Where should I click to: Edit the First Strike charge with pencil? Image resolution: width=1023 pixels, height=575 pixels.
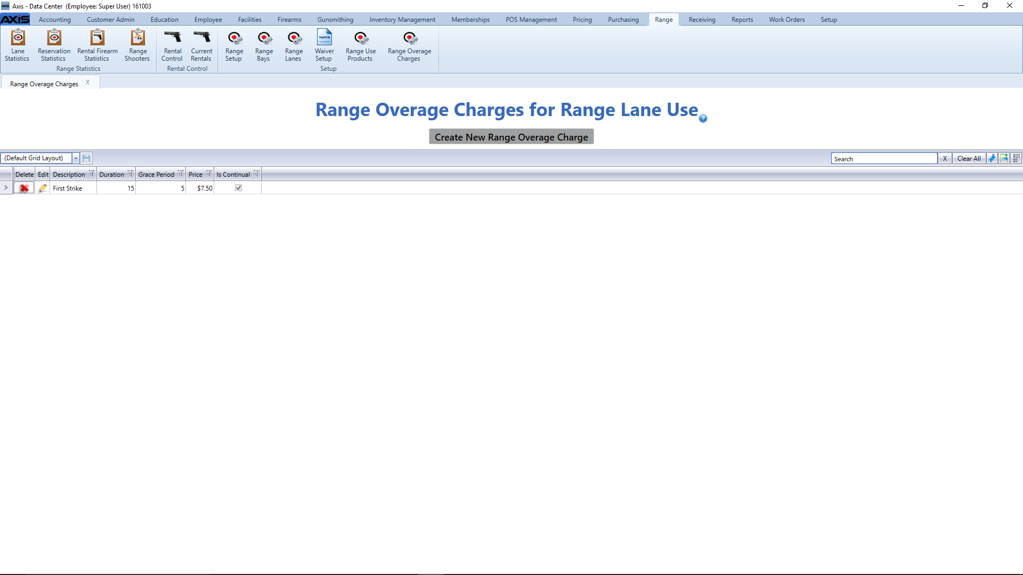(x=43, y=188)
